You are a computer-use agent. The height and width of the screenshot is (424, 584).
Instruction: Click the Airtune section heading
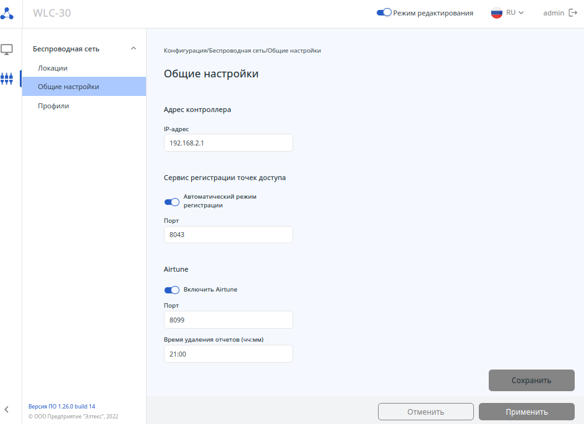pos(176,269)
